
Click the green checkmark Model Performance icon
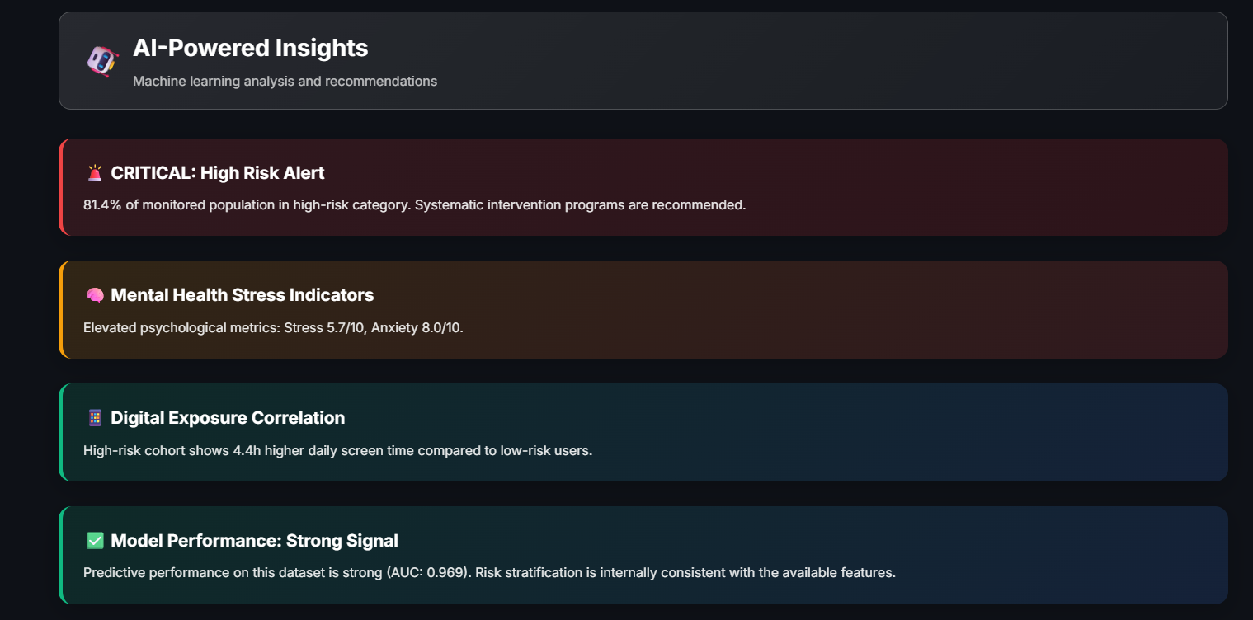point(95,541)
